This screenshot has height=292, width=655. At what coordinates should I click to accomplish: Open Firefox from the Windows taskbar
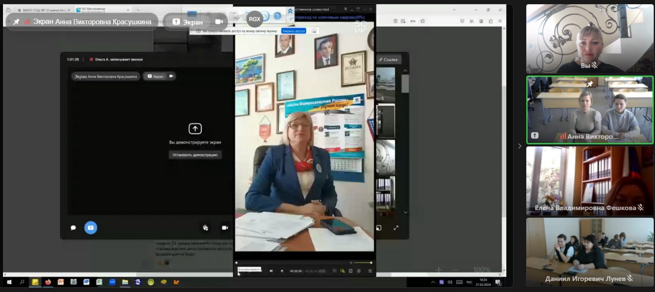tap(48, 282)
